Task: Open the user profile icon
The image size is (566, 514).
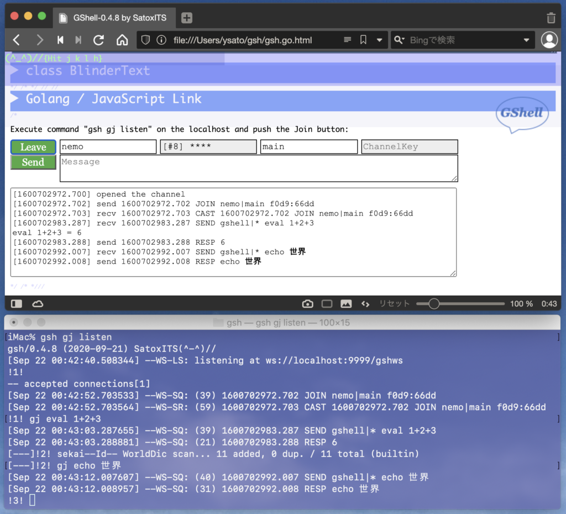Action: click(549, 40)
